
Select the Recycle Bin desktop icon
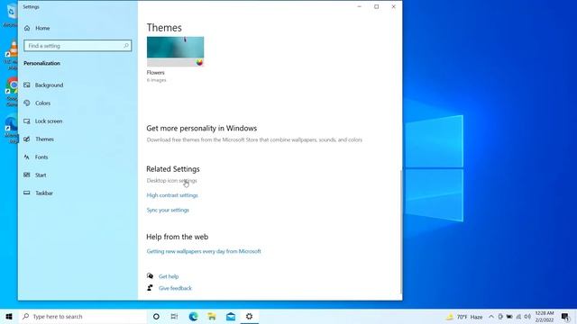point(10,15)
